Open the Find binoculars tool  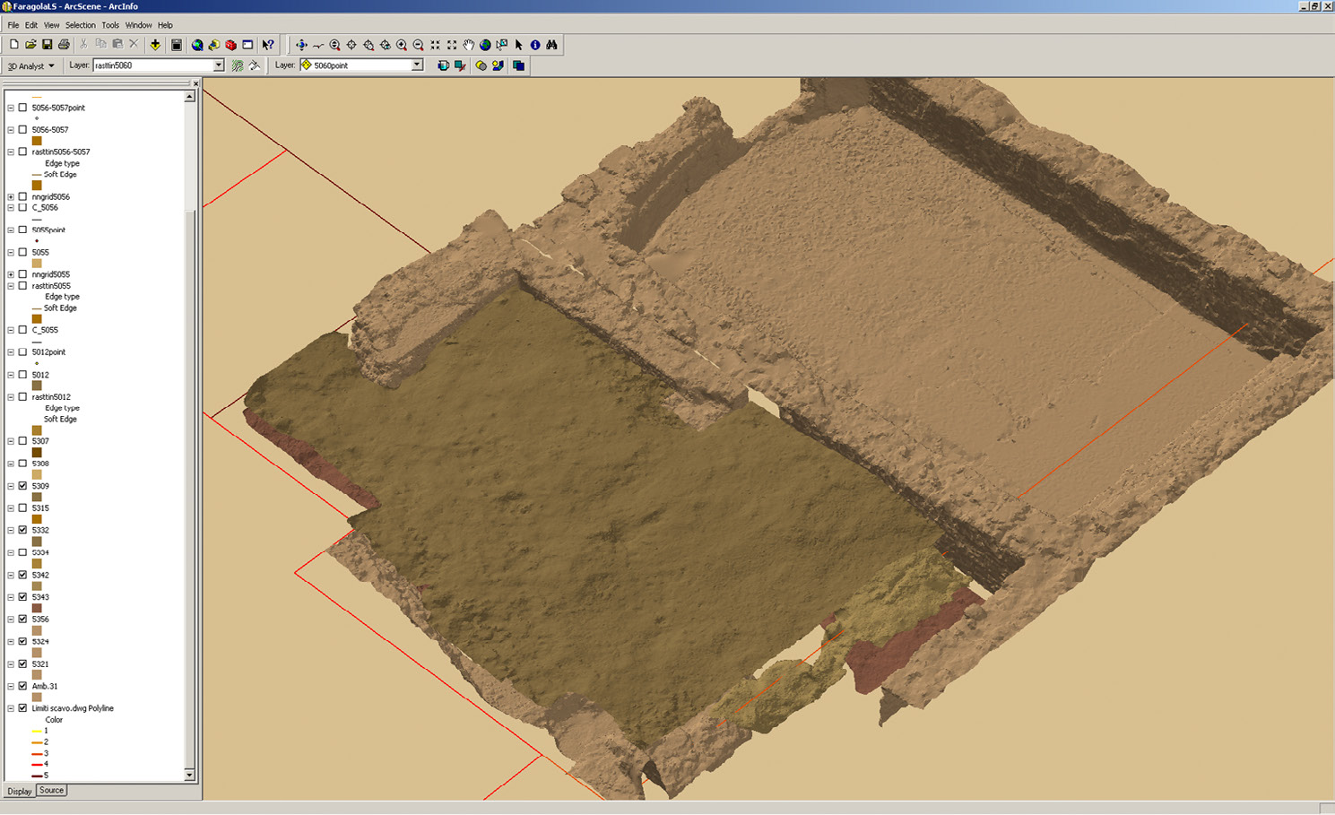(551, 45)
